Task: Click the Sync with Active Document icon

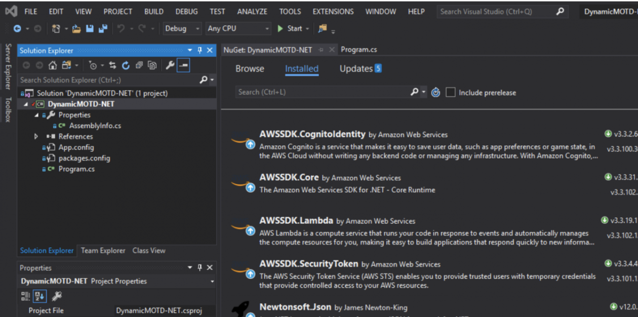Action: (x=112, y=65)
